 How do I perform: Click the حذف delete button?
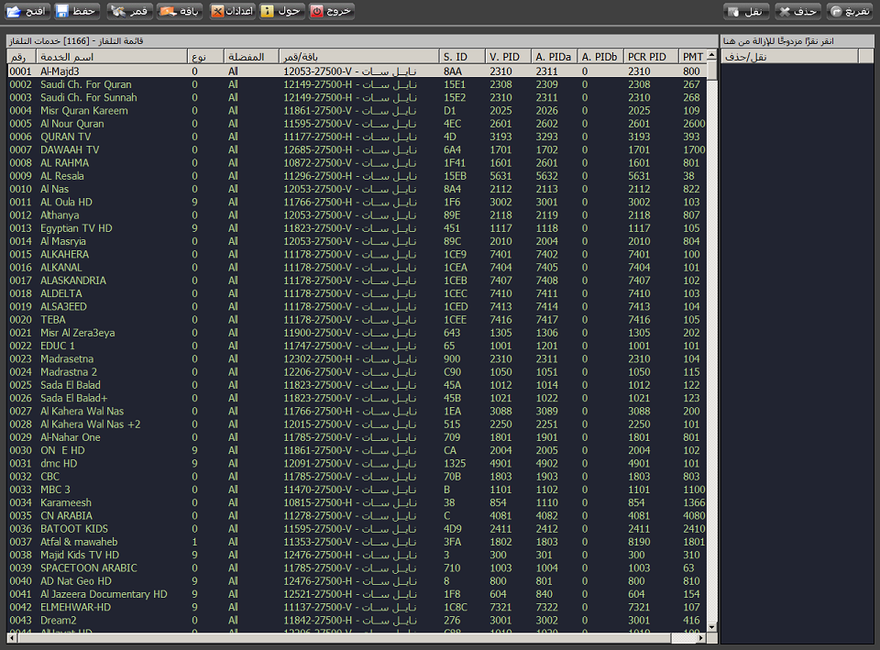798,11
